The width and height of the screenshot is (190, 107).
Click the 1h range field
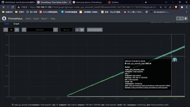point(11,30)
